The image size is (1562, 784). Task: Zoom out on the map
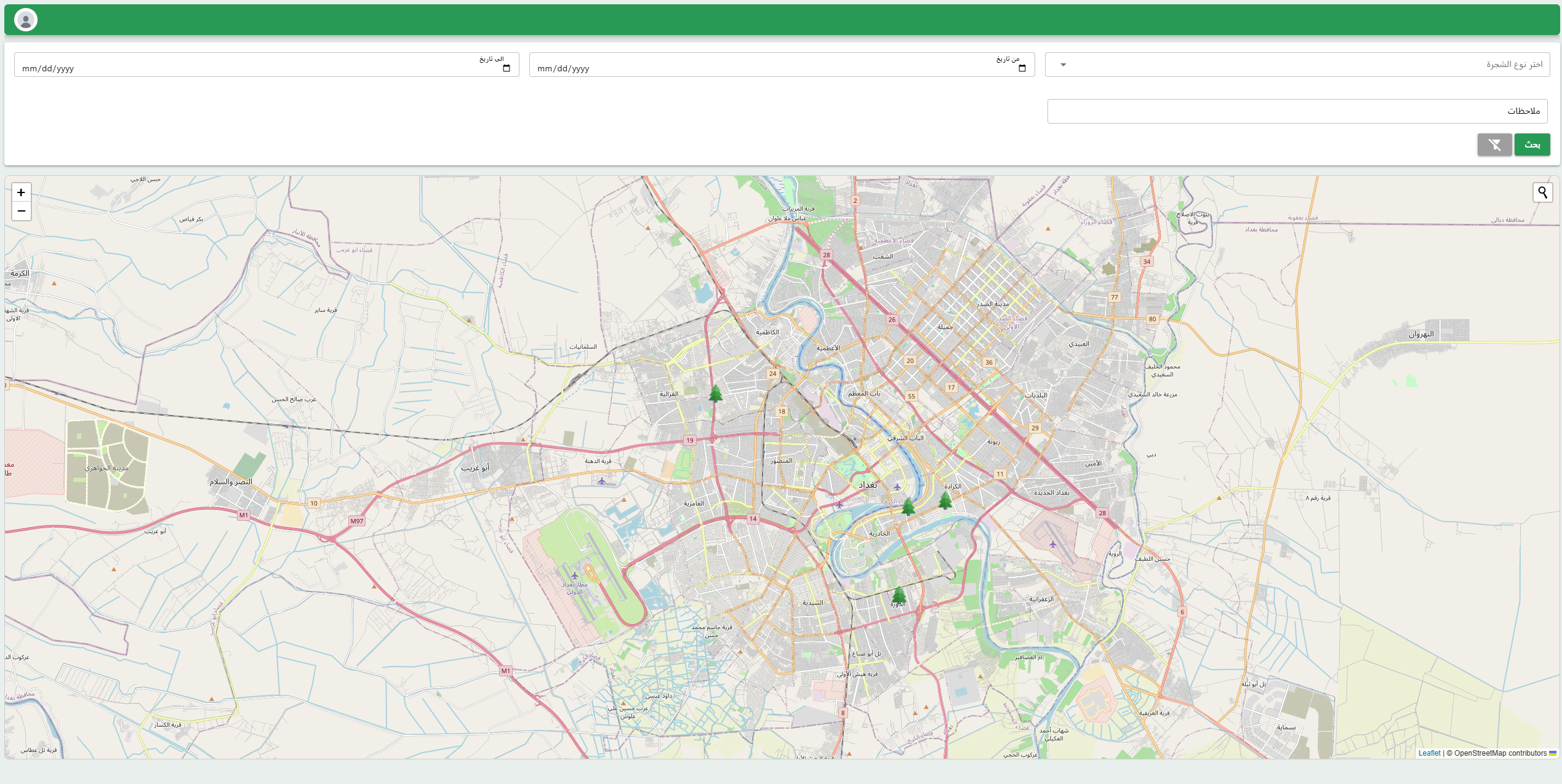[x=21, y=211]
